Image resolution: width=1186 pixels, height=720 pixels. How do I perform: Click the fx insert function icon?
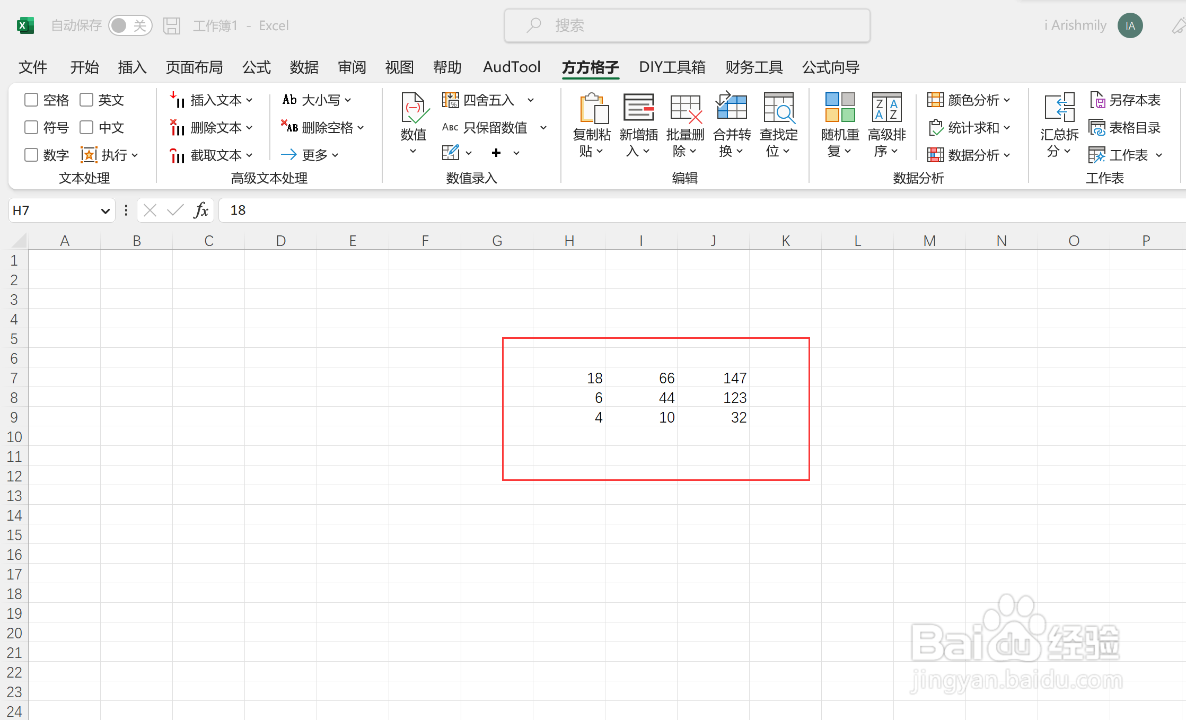[201, 210]
